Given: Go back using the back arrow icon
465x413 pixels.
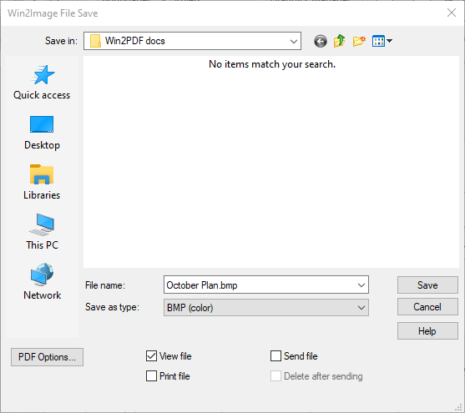Looking at the screenshot, I should [x=321, y=41].
